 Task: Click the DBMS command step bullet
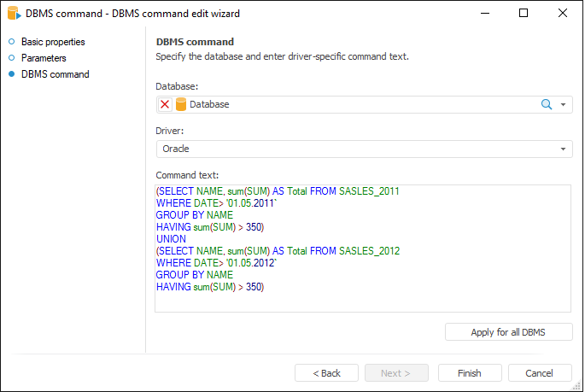pyautogui.click(x=12, y=74)
